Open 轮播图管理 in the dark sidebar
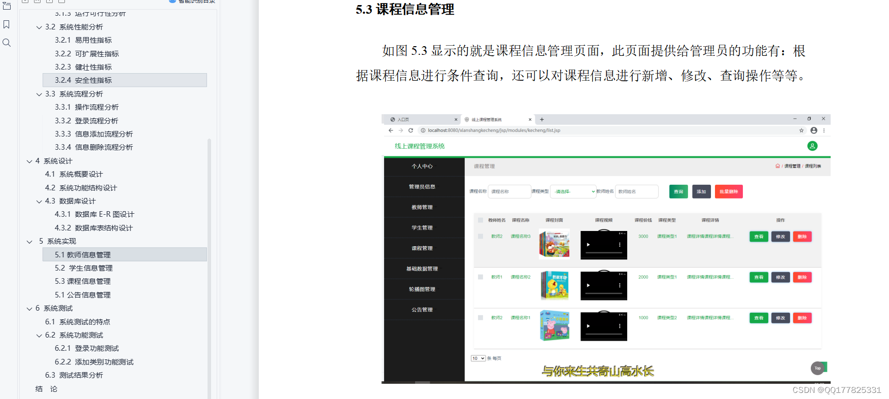This screenshot has height=399, width=889. point(424,289)
